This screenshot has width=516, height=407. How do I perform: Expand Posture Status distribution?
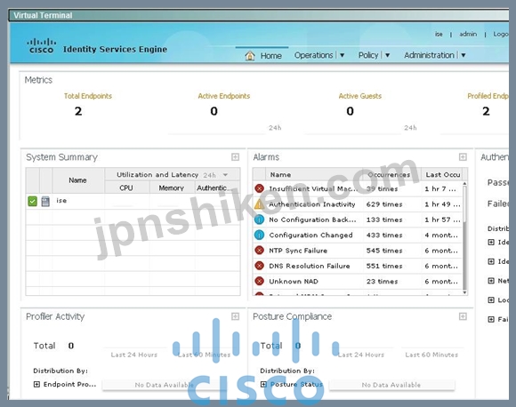point(263,384)
